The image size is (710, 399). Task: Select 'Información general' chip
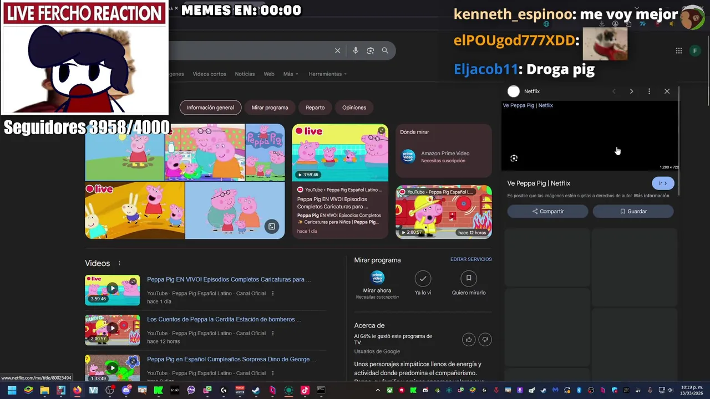(x=210, y=108)
